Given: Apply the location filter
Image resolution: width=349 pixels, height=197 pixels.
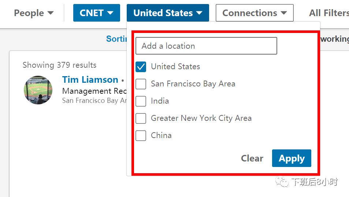Looking at the screenshot, I should (292, 158).
